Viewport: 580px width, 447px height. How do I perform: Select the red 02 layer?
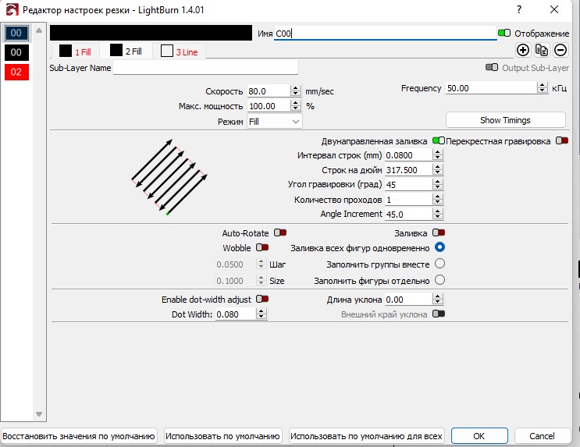[x=16, y=72]
